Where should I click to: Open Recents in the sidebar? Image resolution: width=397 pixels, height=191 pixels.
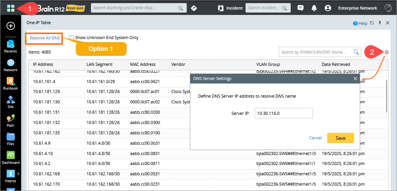pos(11,46)
